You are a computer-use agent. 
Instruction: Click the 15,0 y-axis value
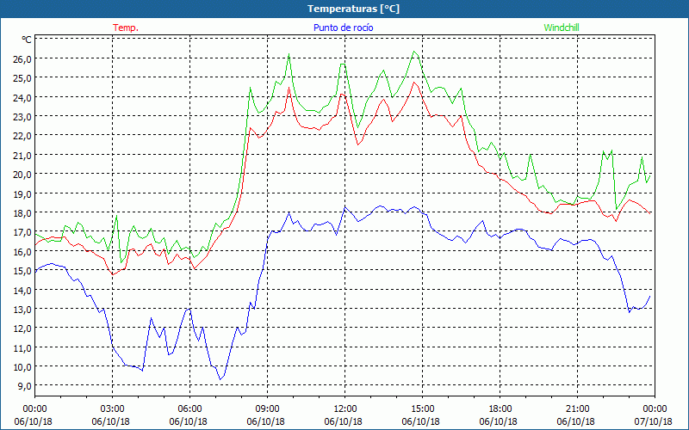(x=23, y=271)
